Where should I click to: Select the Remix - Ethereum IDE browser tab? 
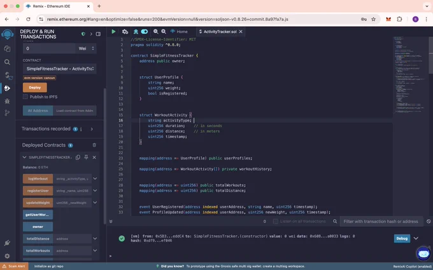(x=58, y=6)
